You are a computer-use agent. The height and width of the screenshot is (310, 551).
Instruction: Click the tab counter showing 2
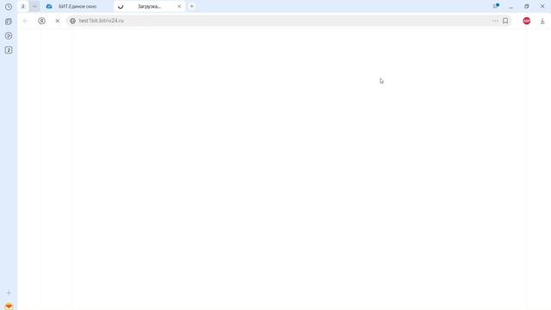pyautogui.click(x=23, y=6)
